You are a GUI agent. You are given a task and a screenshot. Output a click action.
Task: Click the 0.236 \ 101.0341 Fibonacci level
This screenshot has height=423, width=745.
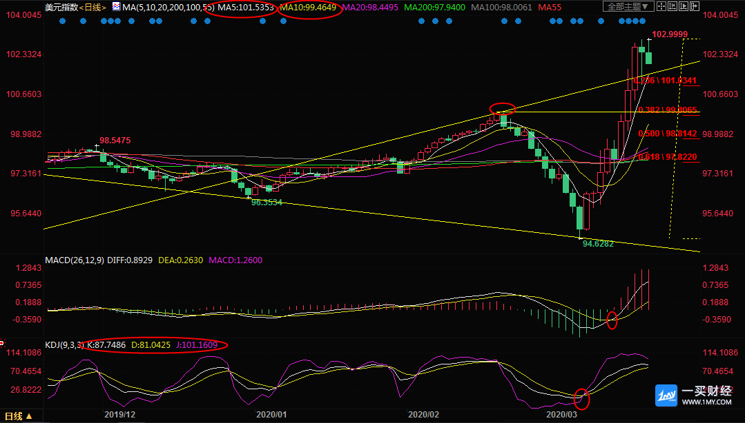point(665,81)
